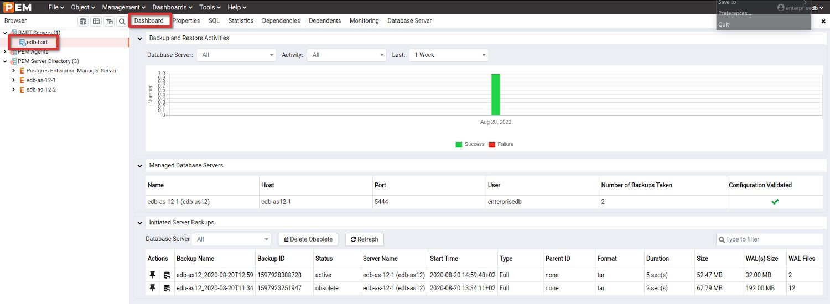This screenshot has height=304, width=830.
Task: Switch to the Properties tab
Action: (x=186, y=21)
